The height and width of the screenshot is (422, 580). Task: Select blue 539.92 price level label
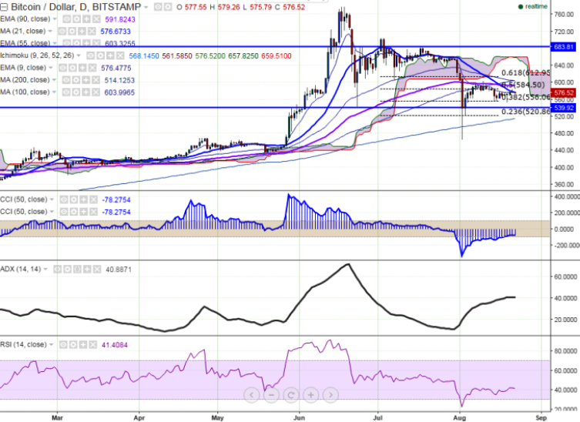click(x=563, y=108)
